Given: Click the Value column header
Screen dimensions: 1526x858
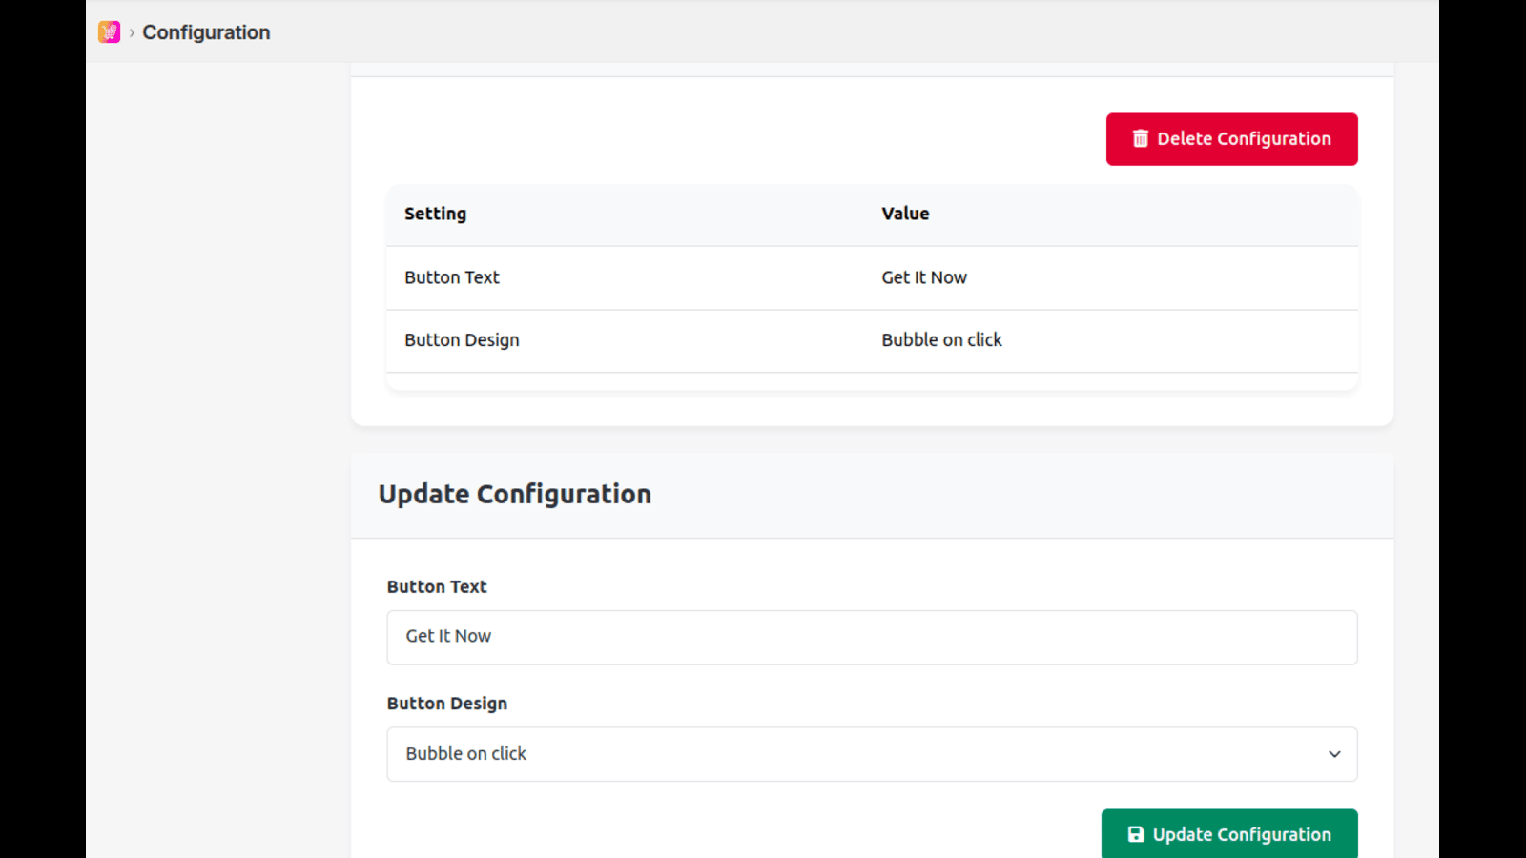Looking at the screenshot, I should click(905, 214).
